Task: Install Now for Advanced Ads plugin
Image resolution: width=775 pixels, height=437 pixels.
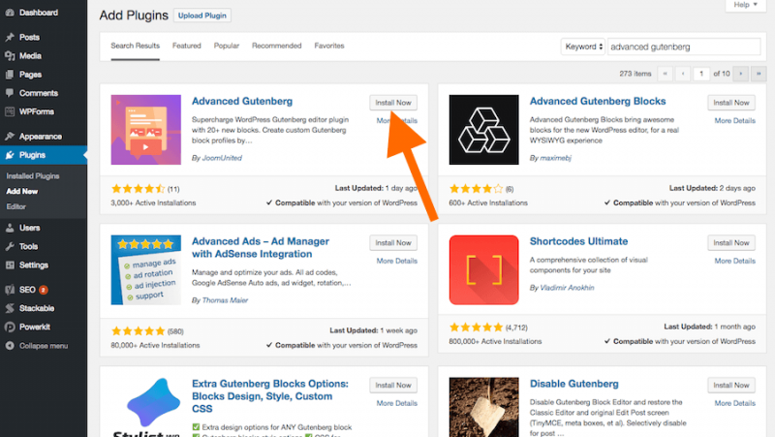Action: 393,242
